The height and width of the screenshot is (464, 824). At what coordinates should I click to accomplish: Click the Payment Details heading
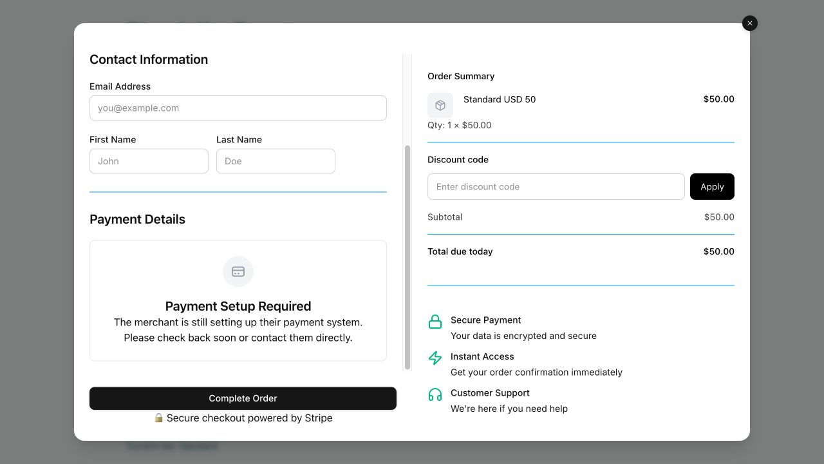point(137,219)
